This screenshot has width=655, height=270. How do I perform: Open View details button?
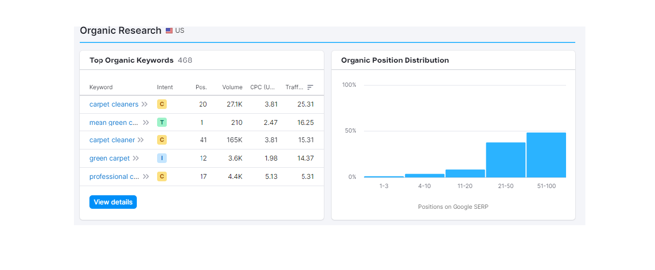tap(113, 202)
